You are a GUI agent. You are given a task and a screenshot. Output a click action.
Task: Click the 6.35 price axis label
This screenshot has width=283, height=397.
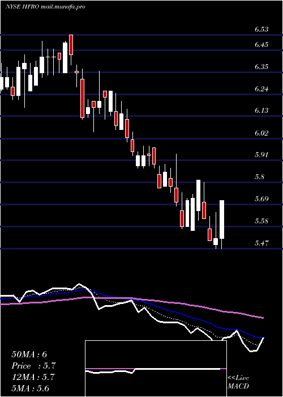tap(261, 67)
